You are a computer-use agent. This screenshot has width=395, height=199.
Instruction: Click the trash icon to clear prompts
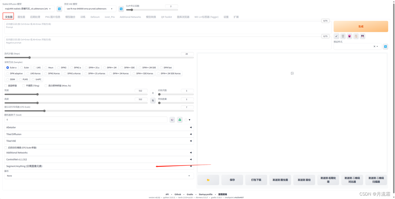343,36
